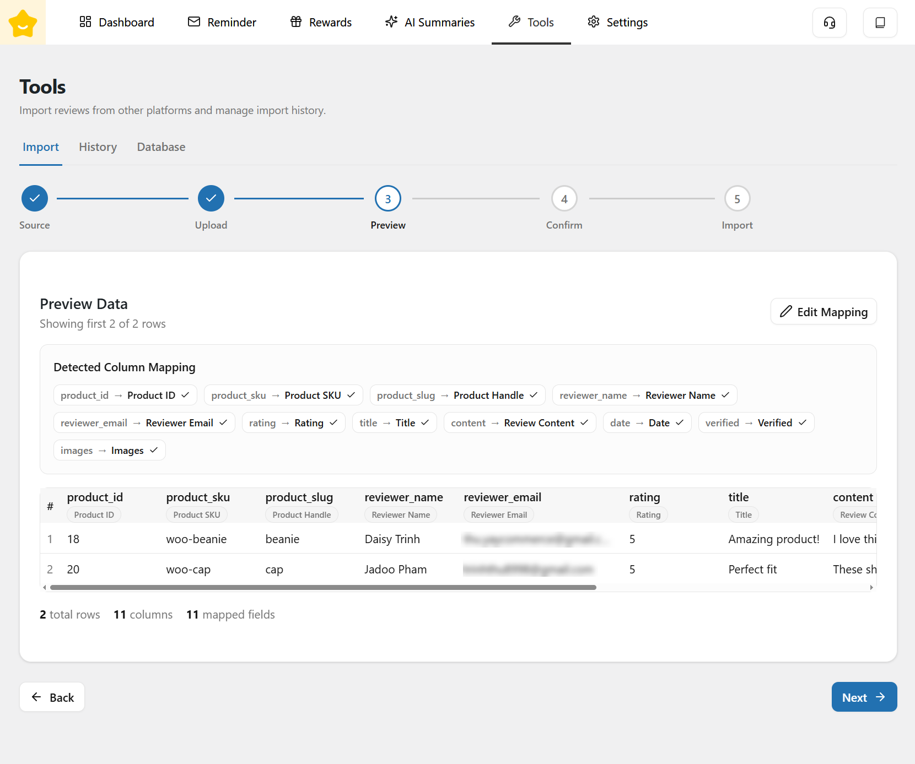Proceed with the Next button
The image size is (915, 764).
pos(864,697)
